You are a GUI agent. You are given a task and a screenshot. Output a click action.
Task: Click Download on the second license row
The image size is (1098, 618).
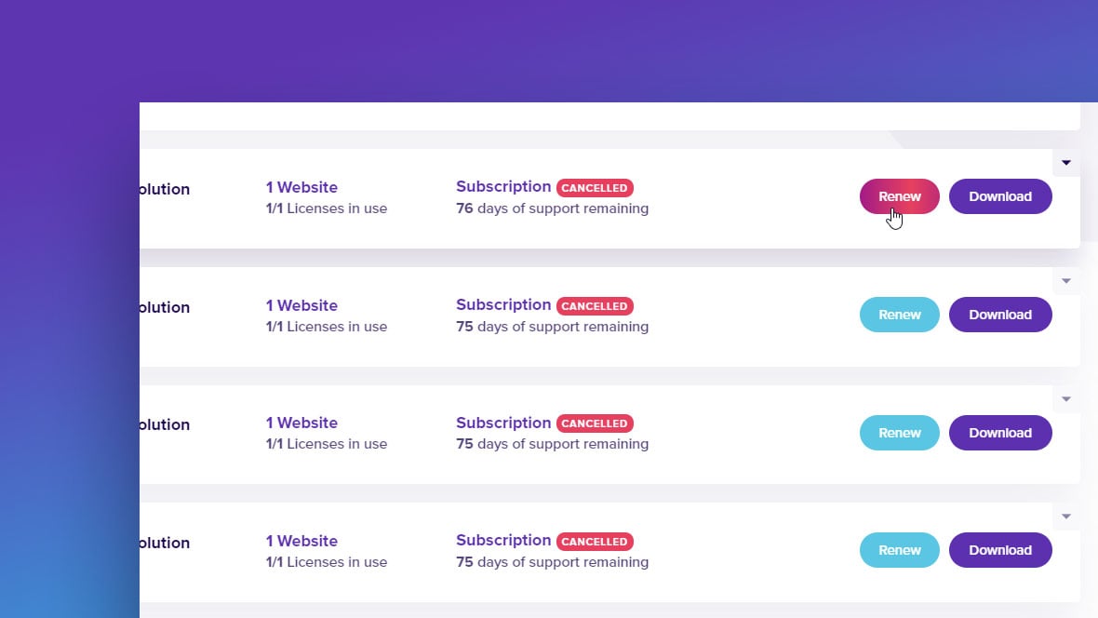tap(1000, 315)
